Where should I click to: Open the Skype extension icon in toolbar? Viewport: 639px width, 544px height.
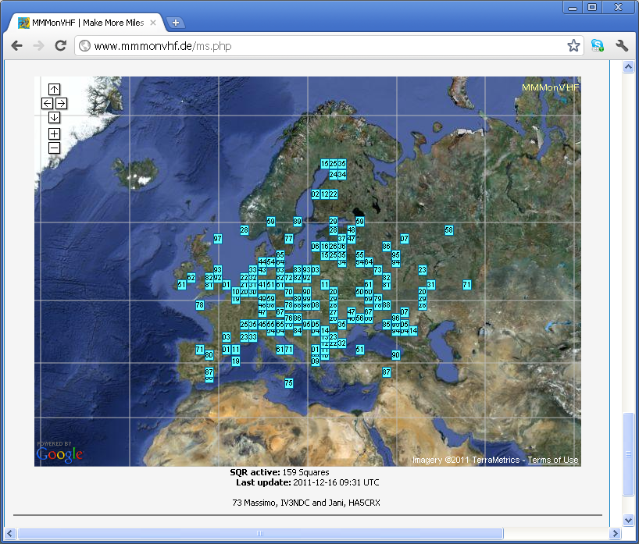point(598,46)
